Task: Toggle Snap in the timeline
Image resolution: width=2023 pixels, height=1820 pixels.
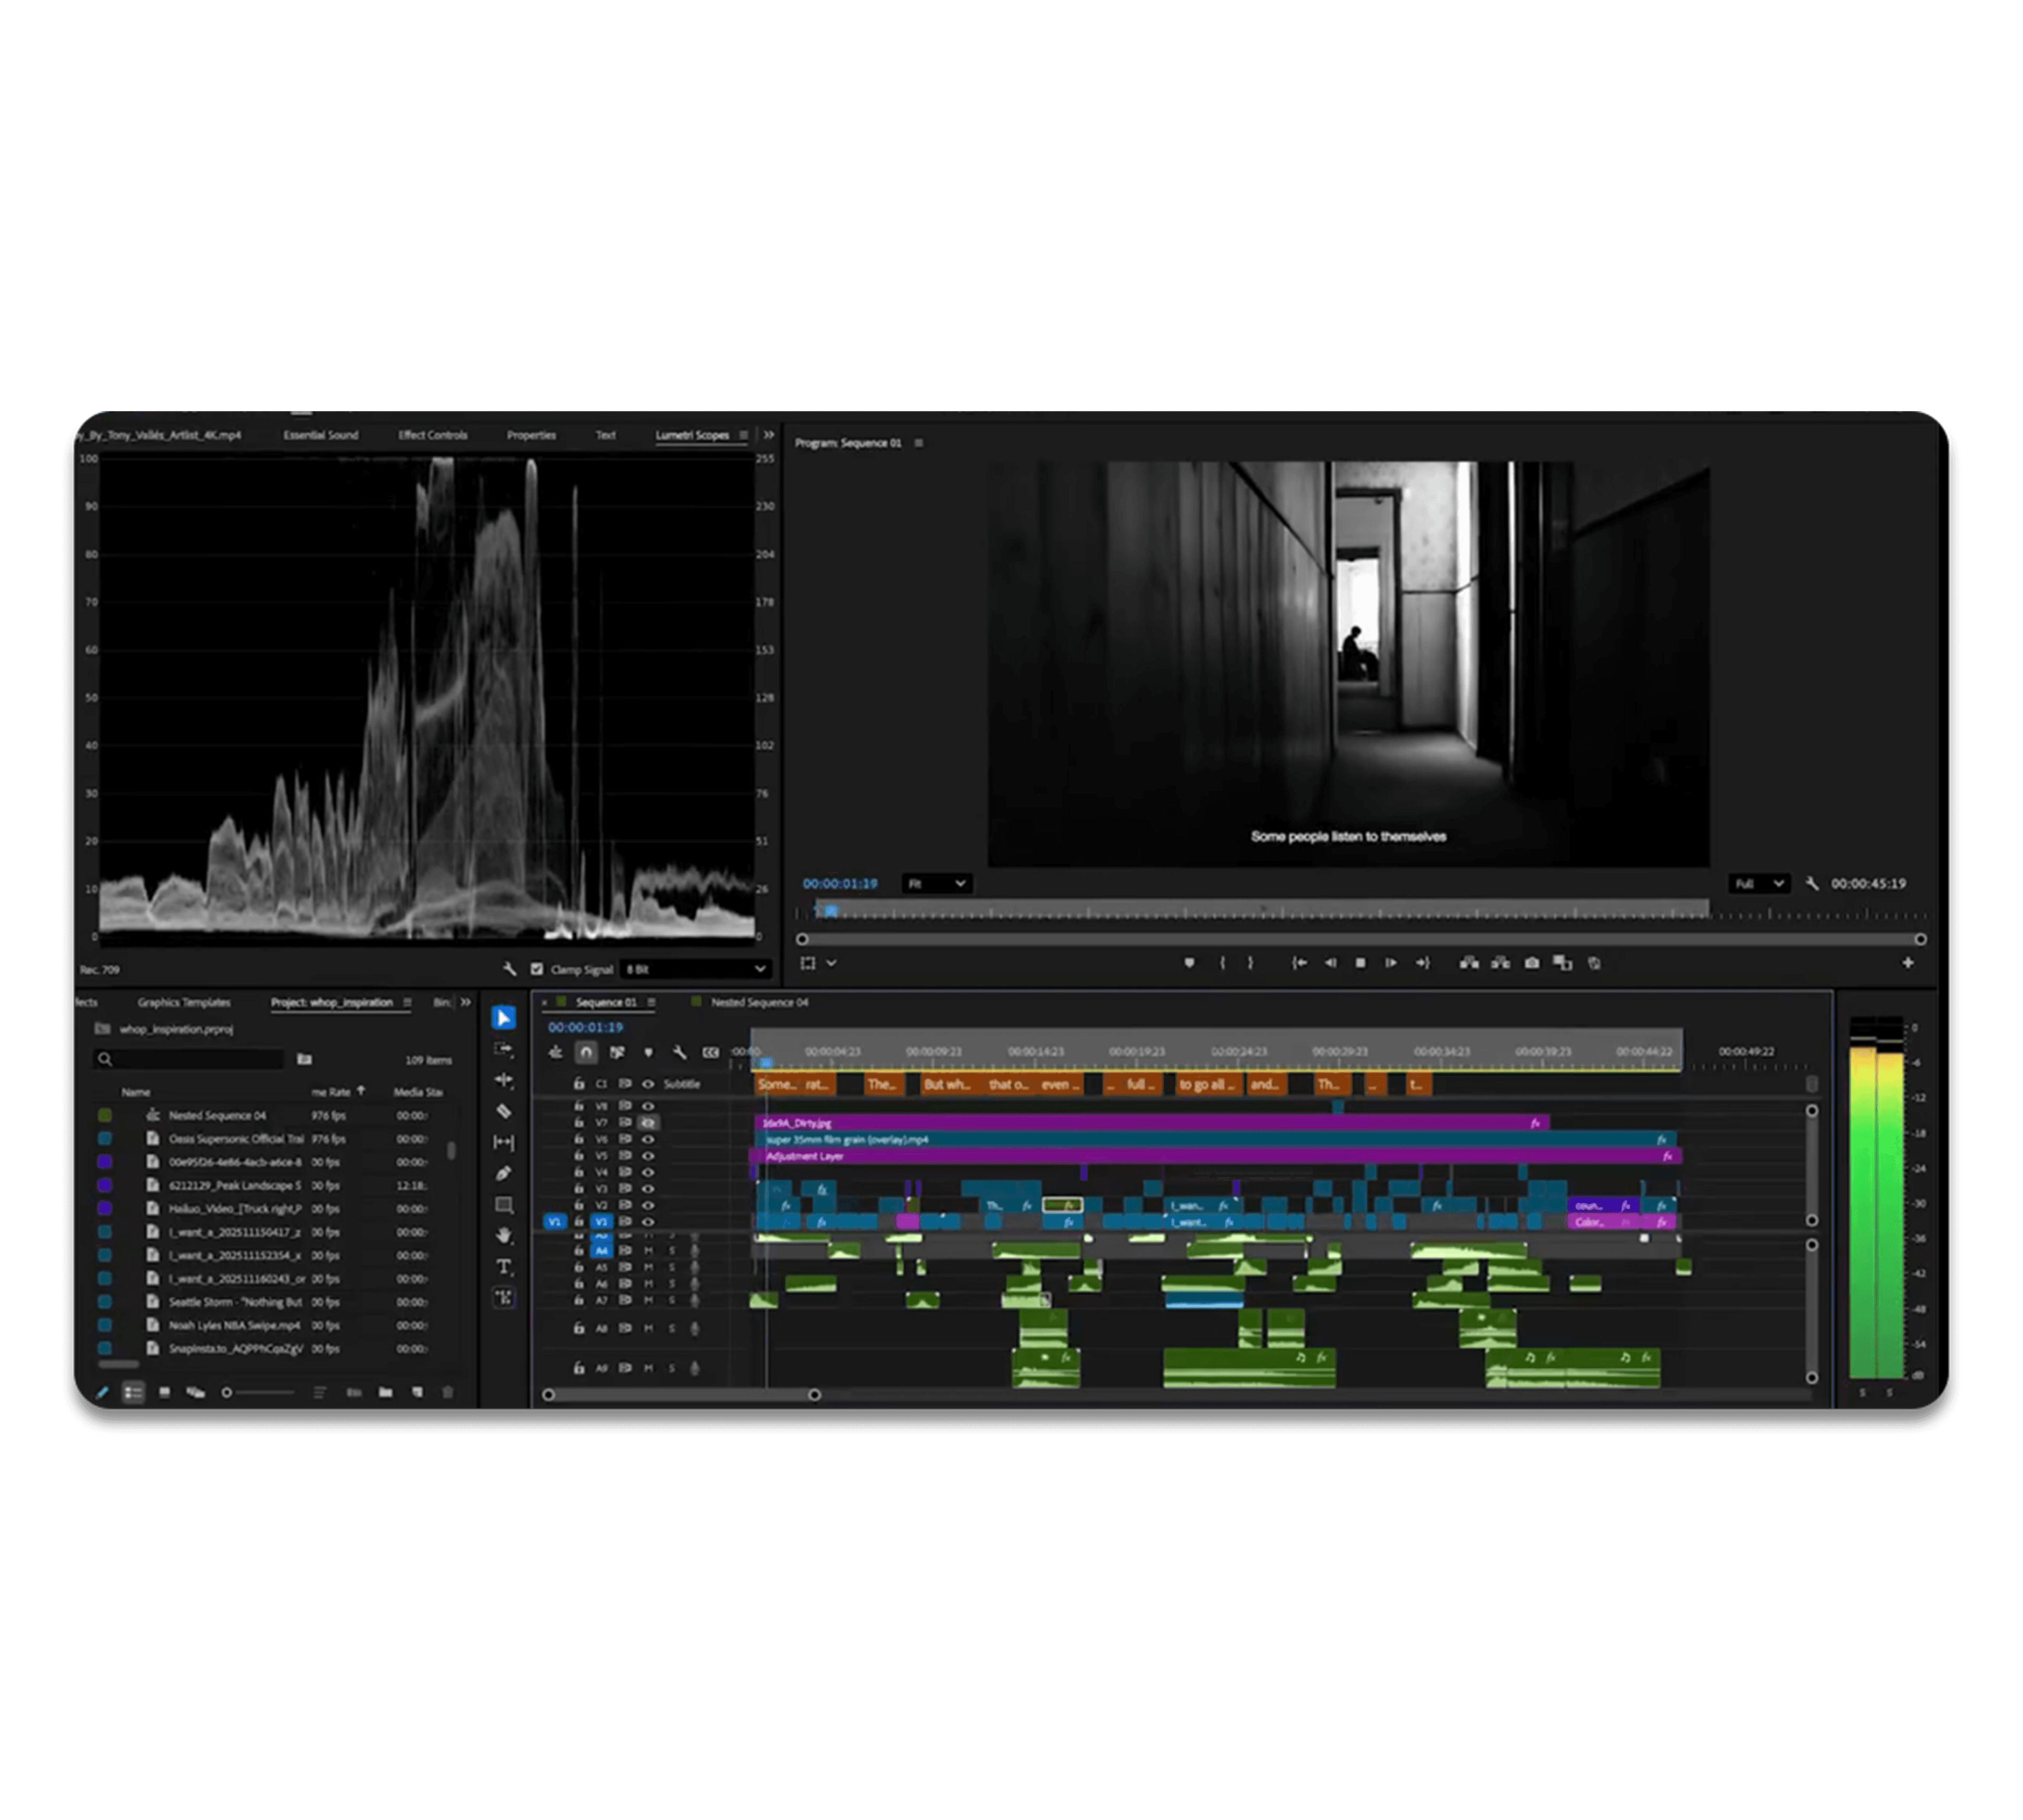Action: point(587,1053)
